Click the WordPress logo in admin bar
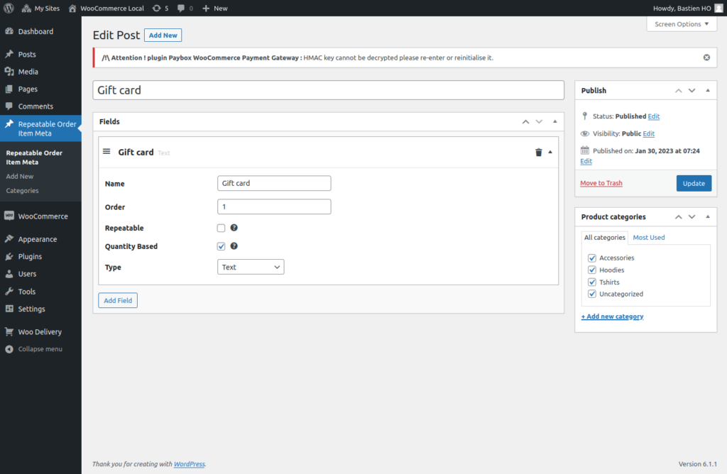This screenshot has height=474, width=727. tap(9, 9)
